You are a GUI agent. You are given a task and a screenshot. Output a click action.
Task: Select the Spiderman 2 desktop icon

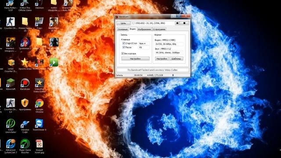(x=25, y=43)
